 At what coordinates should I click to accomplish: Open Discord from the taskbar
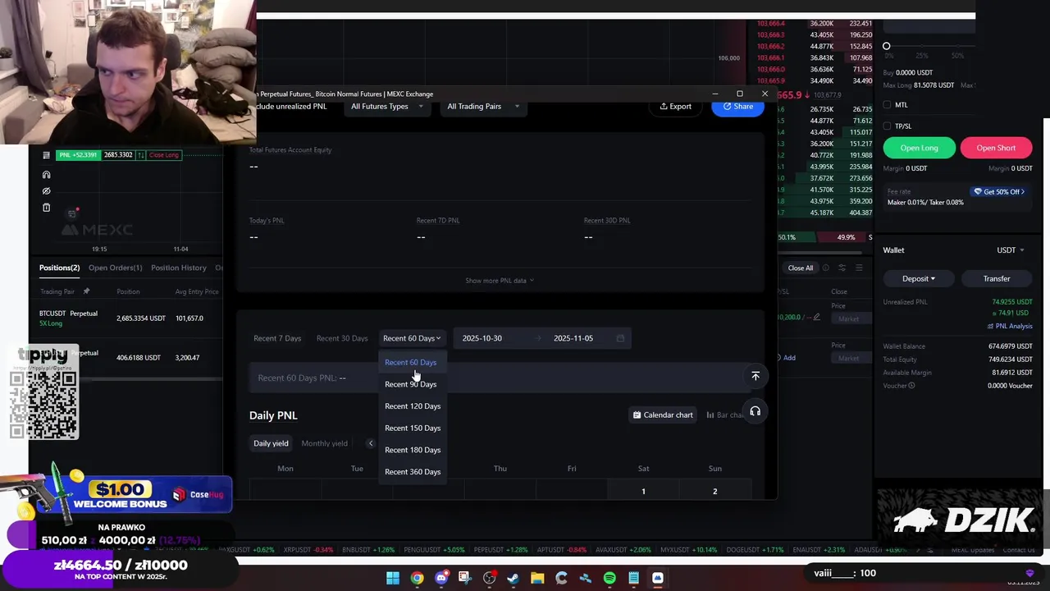pos(441,578)
